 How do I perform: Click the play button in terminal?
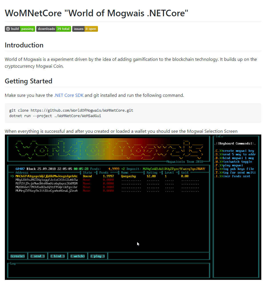[x=98, y=256]
